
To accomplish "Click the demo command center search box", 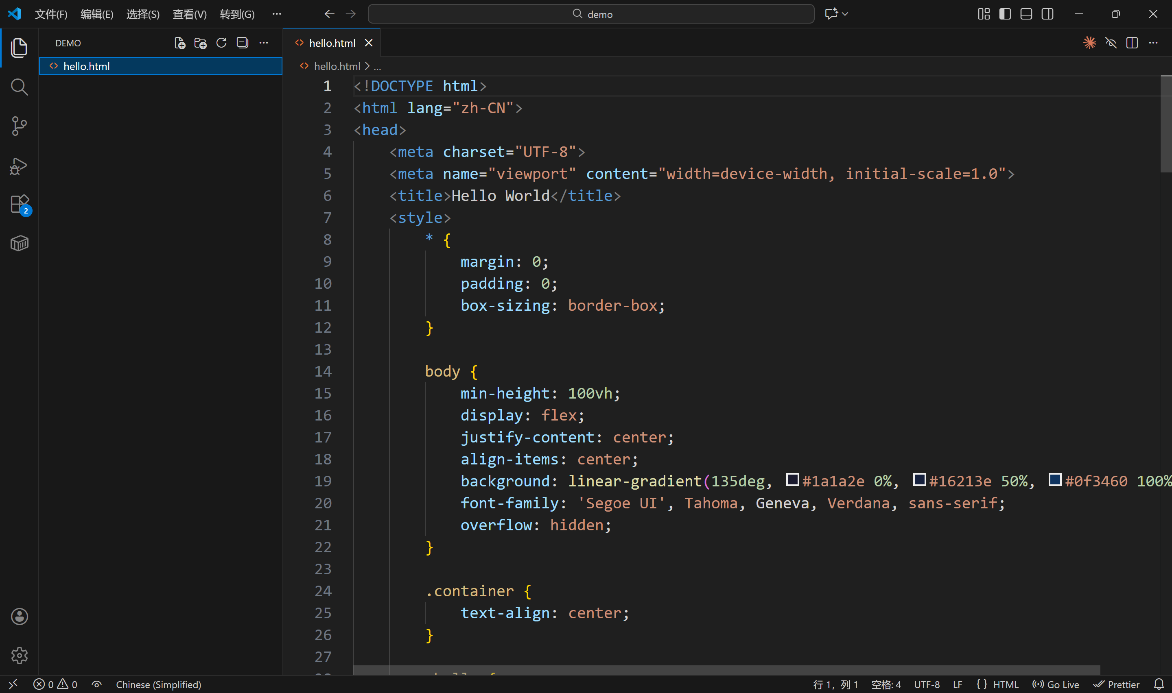I will point(591,14).
